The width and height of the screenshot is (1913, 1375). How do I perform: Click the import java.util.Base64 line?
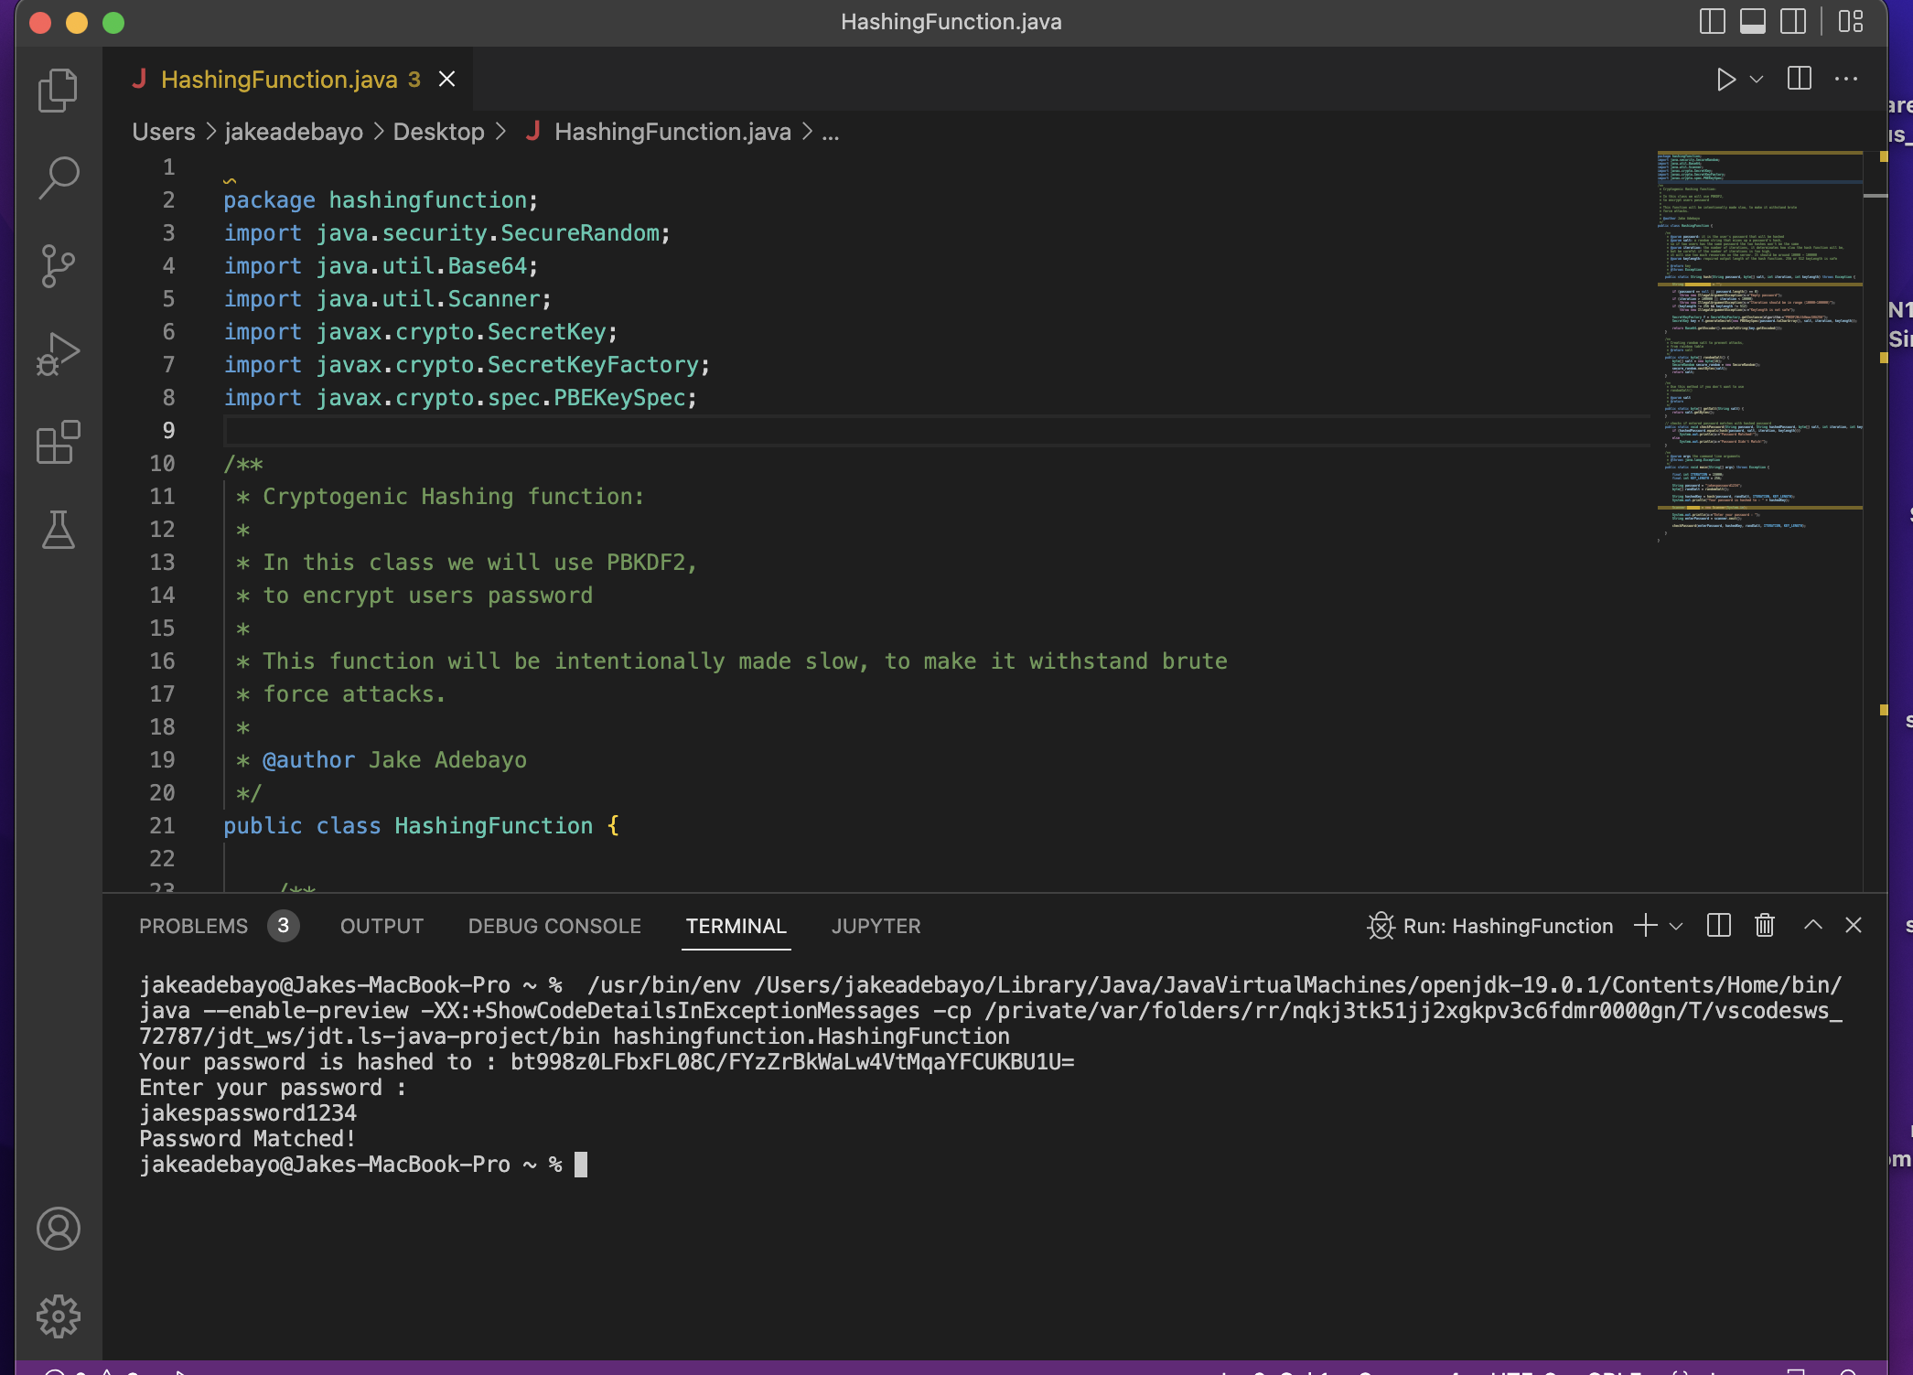point(381,265)
